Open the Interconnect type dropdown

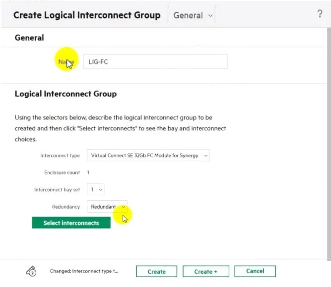tap(148, 156)
